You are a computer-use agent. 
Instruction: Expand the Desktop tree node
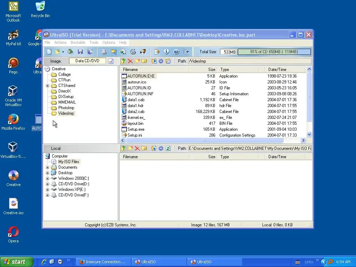click(47, 173)
